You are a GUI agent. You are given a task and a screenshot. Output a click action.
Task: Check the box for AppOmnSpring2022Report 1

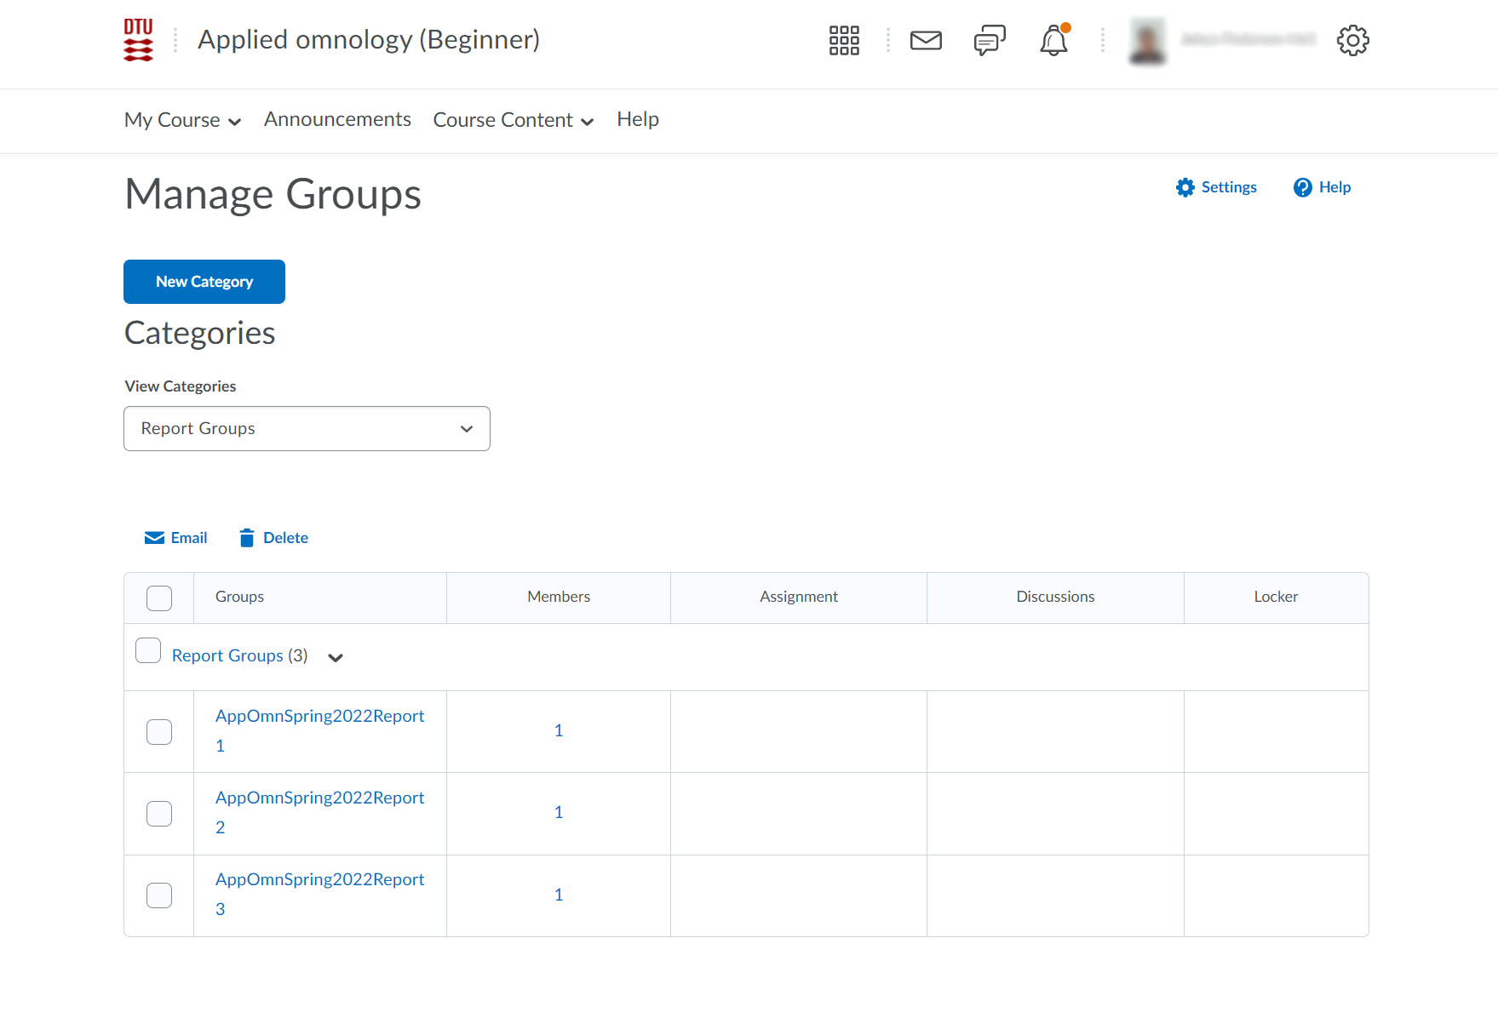coord(159,732)
